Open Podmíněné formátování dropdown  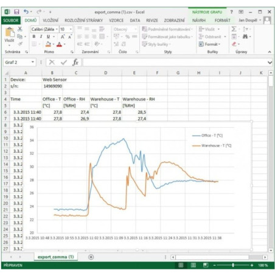pyautogui.click(x=167, y=29)
